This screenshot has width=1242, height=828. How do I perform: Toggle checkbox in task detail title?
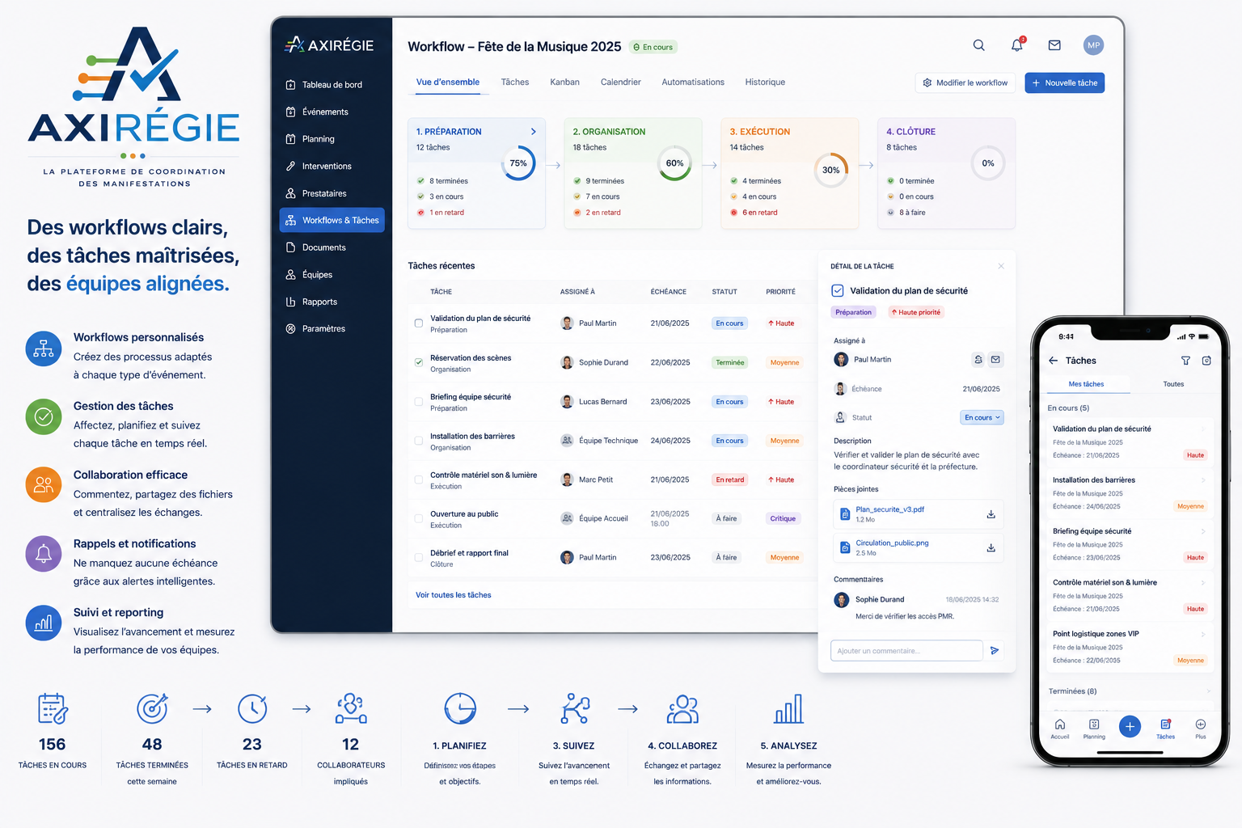838,290
